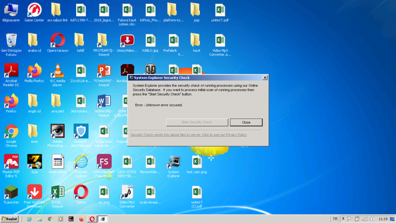The height and width of the screenshot is (223, 396).
Task: Select the Aidat Listesi file icon
Action: point(58,164)
